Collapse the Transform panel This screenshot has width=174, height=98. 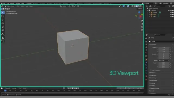pyautogui.click(x=153, y=45)
